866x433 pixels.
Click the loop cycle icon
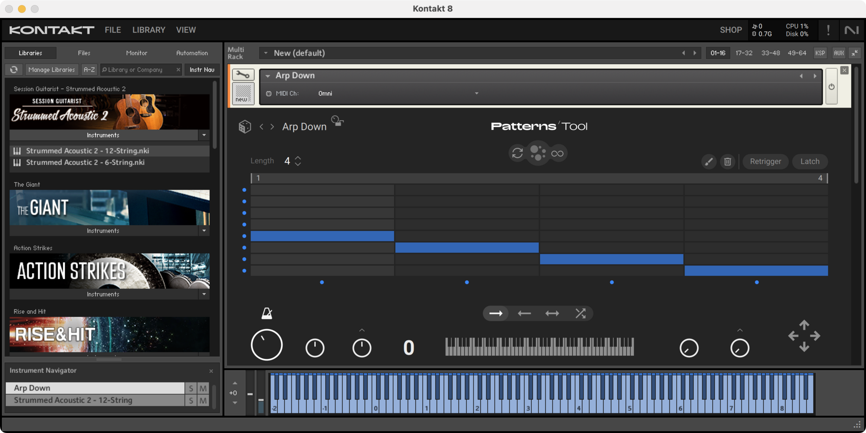[x=517, y=153]
